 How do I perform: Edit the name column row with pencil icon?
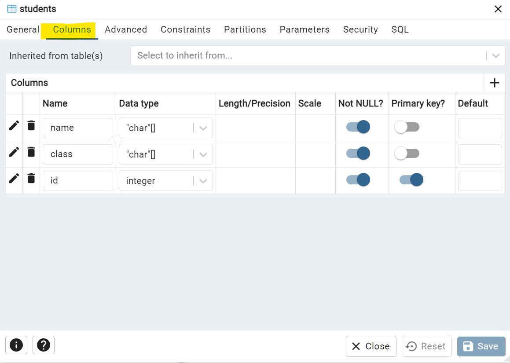click(x=14, y=125)
